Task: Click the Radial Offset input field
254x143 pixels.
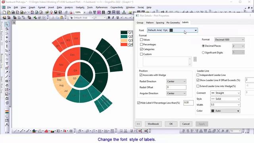Action: pyautogui.click(x=176, y=87)
